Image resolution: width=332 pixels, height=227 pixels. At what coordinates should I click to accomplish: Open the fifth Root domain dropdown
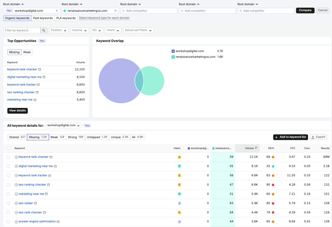[248, 4]
